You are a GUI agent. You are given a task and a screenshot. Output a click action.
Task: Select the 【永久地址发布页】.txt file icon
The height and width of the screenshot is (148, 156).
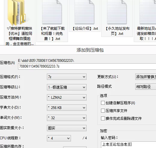117,12
